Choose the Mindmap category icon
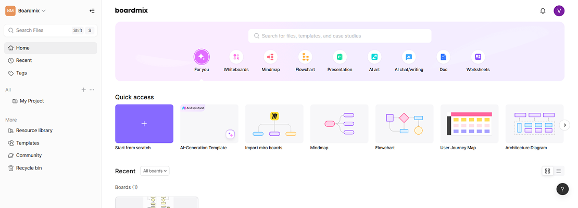The height and width of the screenshot is (208, 578). (270, 57)
